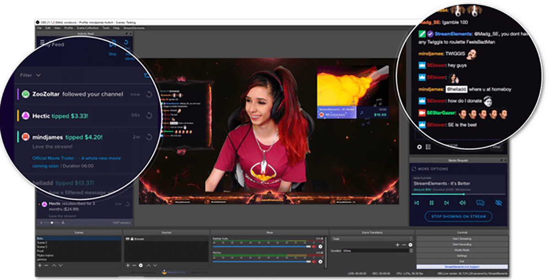Open StreamElements Live Support
549x280 pixels.
click(x=463, y=267)
